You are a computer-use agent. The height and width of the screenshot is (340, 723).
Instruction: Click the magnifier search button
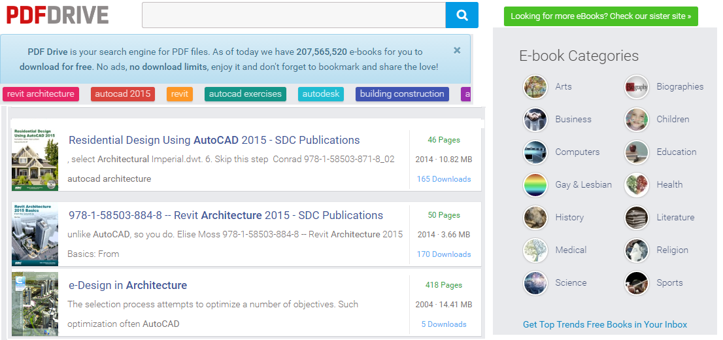click(x=462, y=15)
